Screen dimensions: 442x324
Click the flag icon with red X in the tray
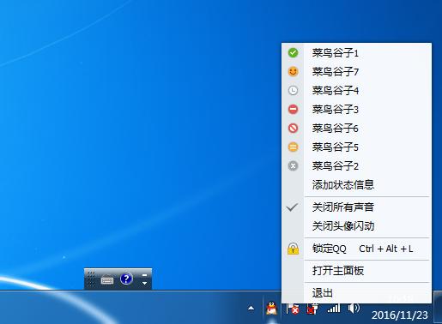tap(294, 309)
